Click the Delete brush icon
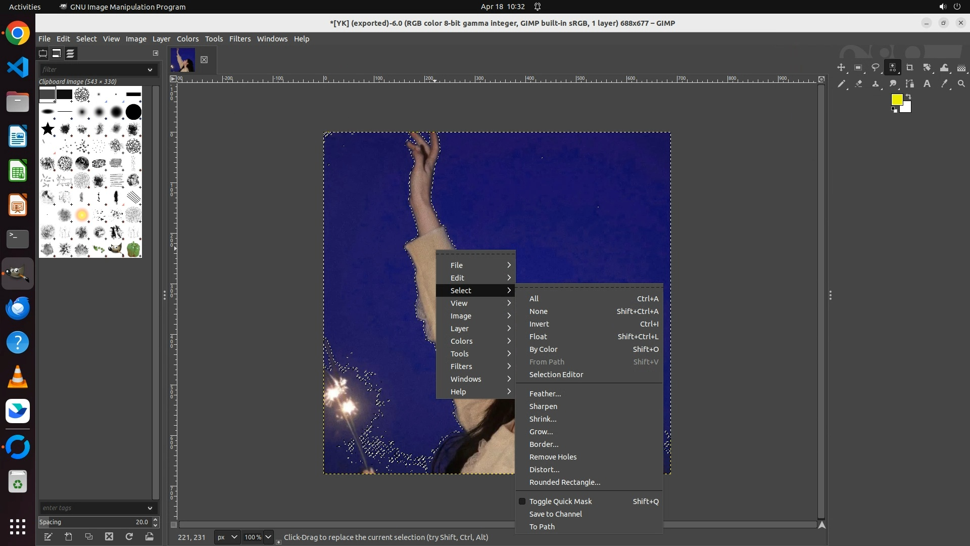The width and height of the screenshot is (970, 546). tap(109, 537)
